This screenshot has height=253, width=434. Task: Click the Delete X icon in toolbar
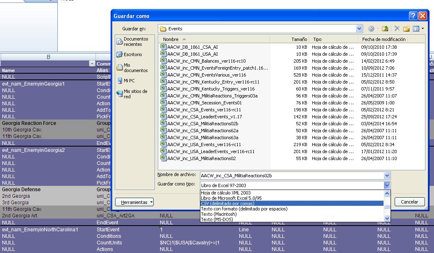tap(396, 29)
